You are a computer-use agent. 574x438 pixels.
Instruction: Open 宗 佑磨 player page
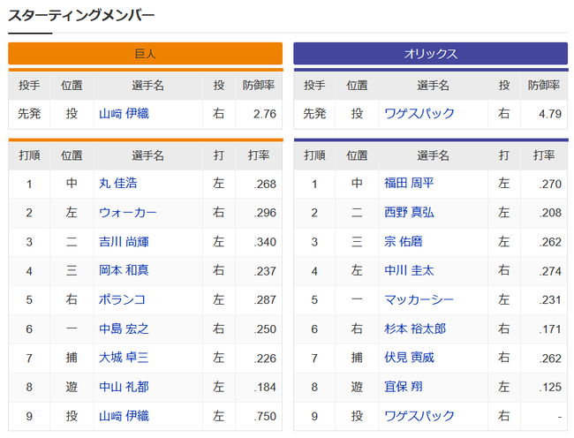tap(403, 241)
